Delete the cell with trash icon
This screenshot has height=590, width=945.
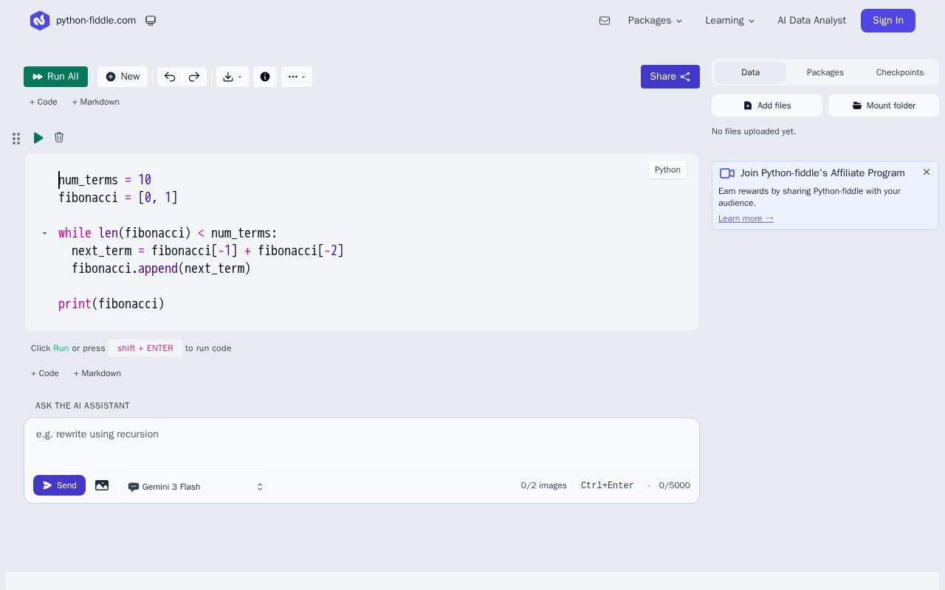click(59, 137)
